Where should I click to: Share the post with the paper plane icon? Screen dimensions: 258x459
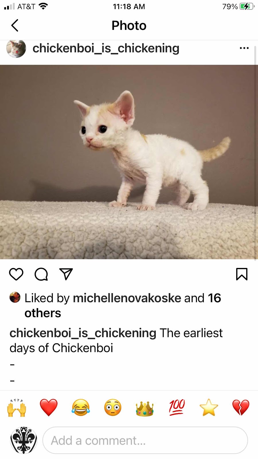point(66,274)
